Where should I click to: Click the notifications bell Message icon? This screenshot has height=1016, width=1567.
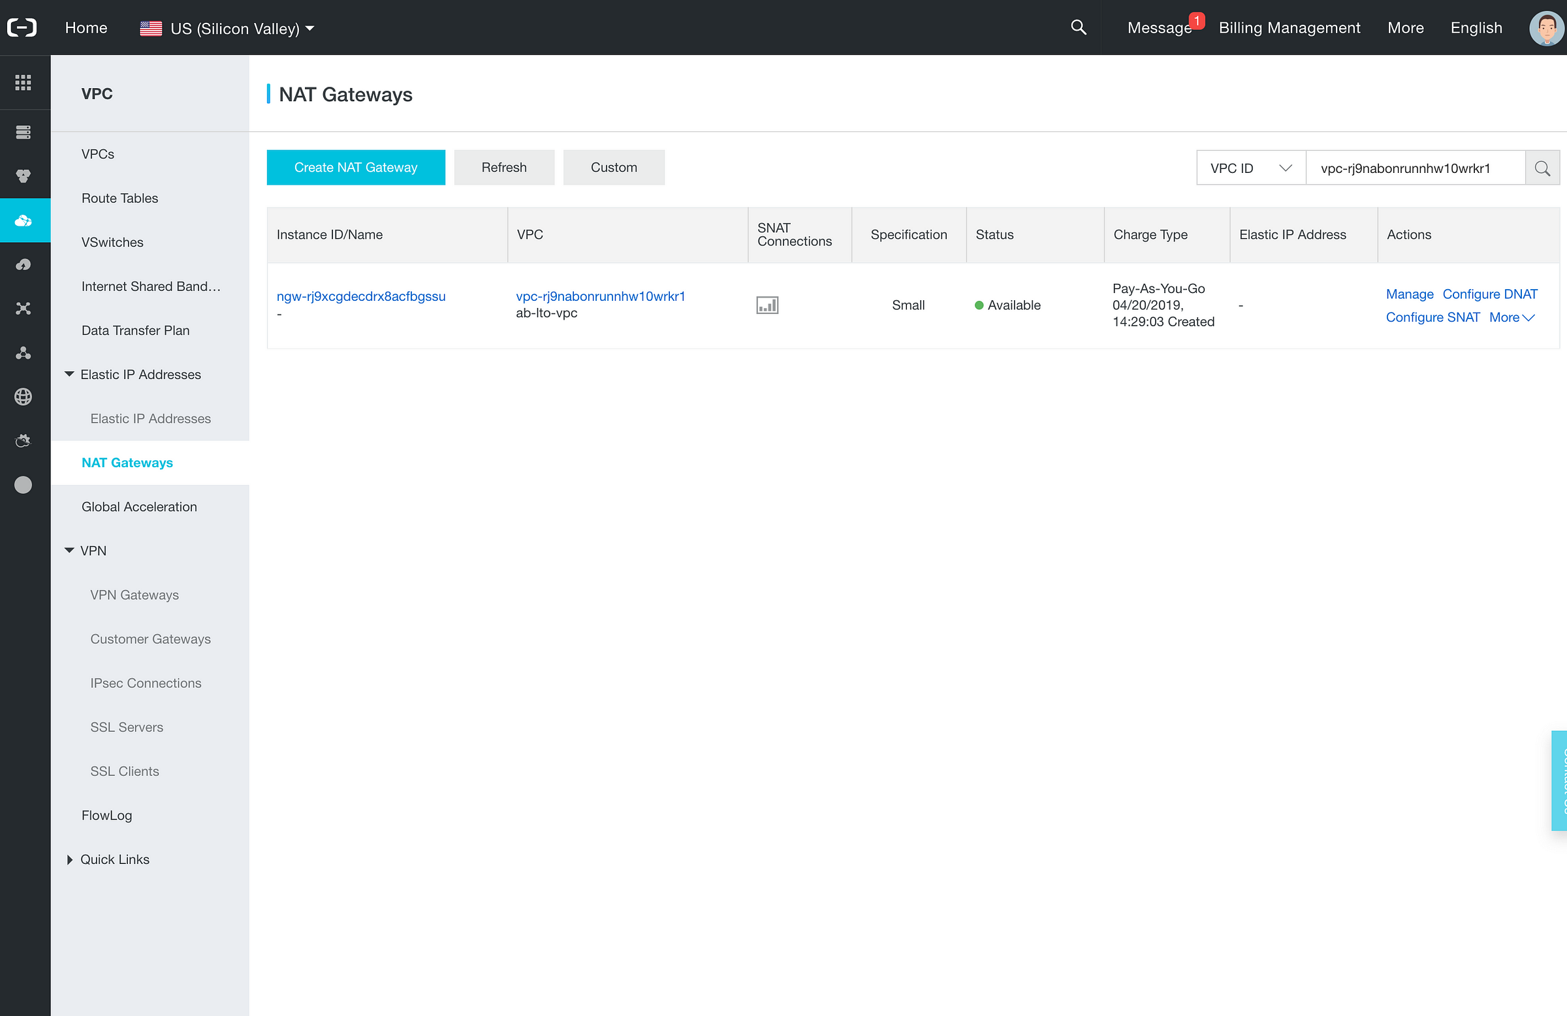pyautogui.click(x=1158, y=27)
